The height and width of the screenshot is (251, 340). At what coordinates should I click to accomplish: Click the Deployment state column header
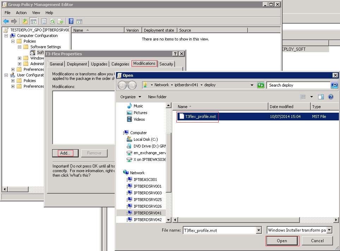click(x=159, y=30)
